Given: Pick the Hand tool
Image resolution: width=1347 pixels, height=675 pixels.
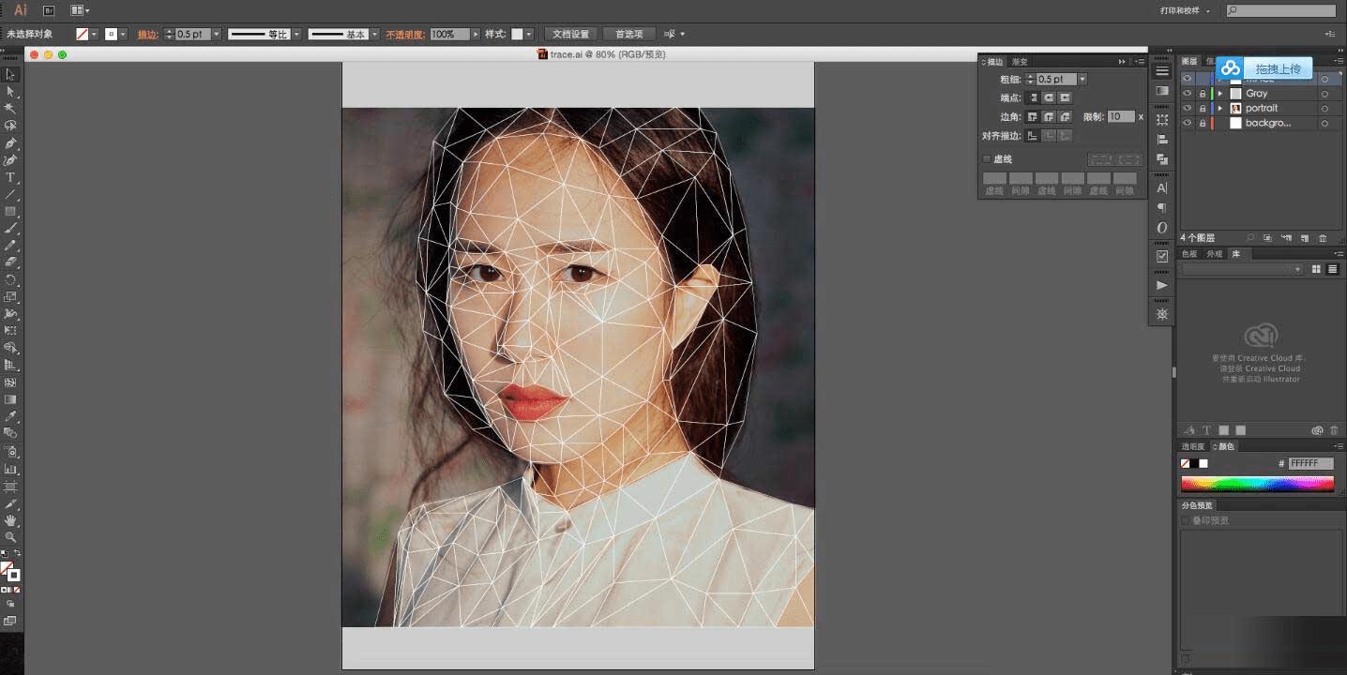Looking at the screenshot, I should [10, 520].
